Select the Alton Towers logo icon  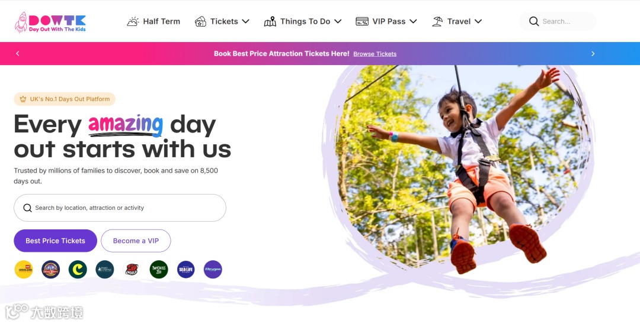(50, 270)
